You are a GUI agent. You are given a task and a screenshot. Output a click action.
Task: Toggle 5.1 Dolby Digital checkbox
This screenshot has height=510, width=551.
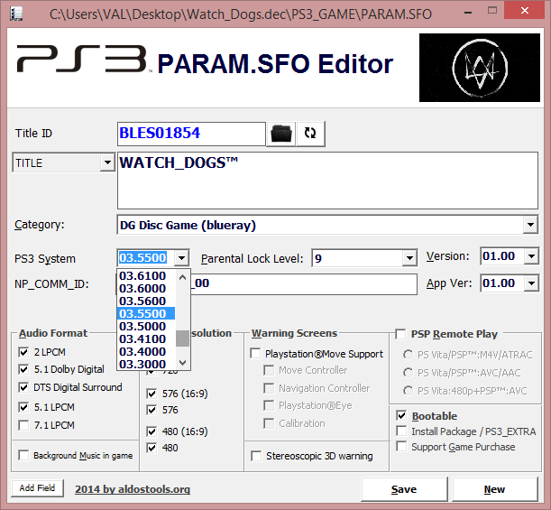coord(23,369)
